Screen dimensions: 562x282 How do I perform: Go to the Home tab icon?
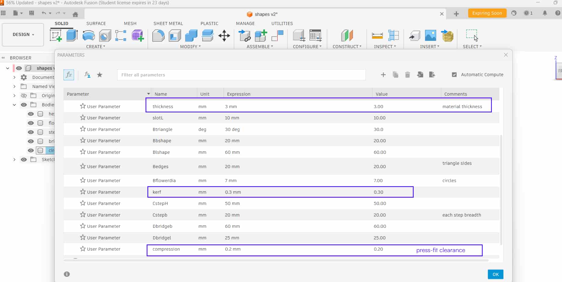[x=75, y=14]
